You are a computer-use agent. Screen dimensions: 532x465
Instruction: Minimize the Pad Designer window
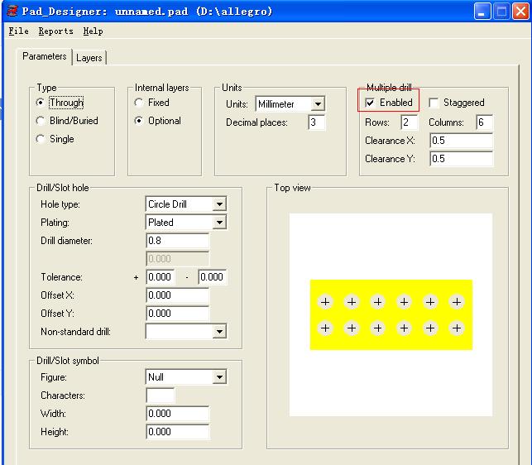coord(483,12)
